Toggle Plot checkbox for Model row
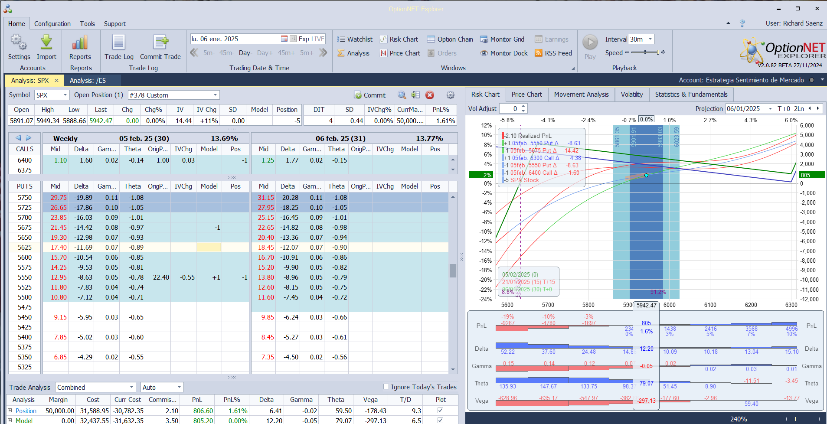The image size is (827, 424). point(441,421)
